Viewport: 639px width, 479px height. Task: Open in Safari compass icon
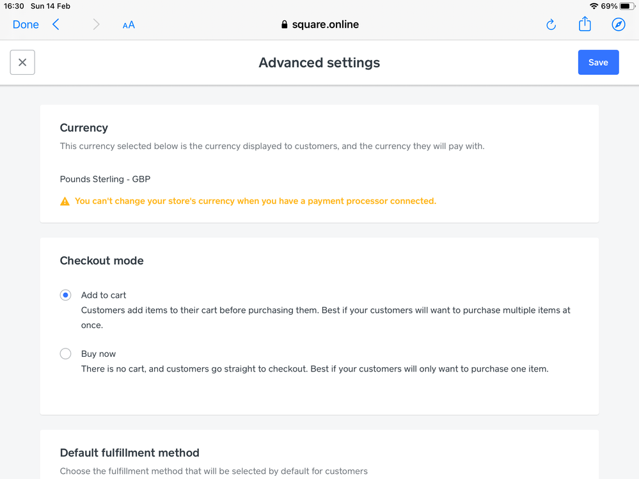(618, 25)
